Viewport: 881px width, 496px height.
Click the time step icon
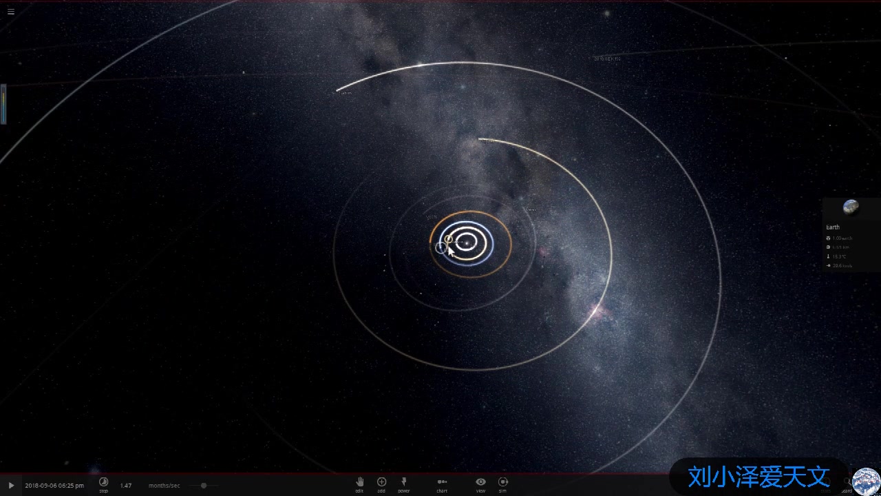pyautogui.click(x=103, y=483)
